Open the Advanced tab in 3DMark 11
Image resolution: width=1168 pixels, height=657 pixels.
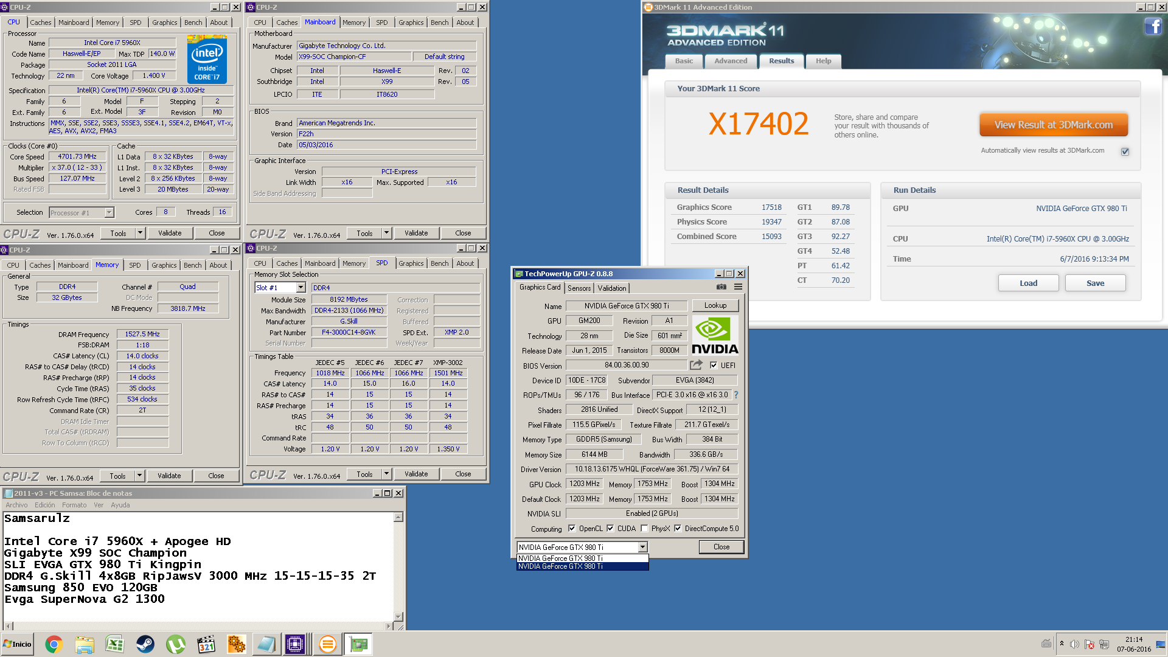point(731,61)
